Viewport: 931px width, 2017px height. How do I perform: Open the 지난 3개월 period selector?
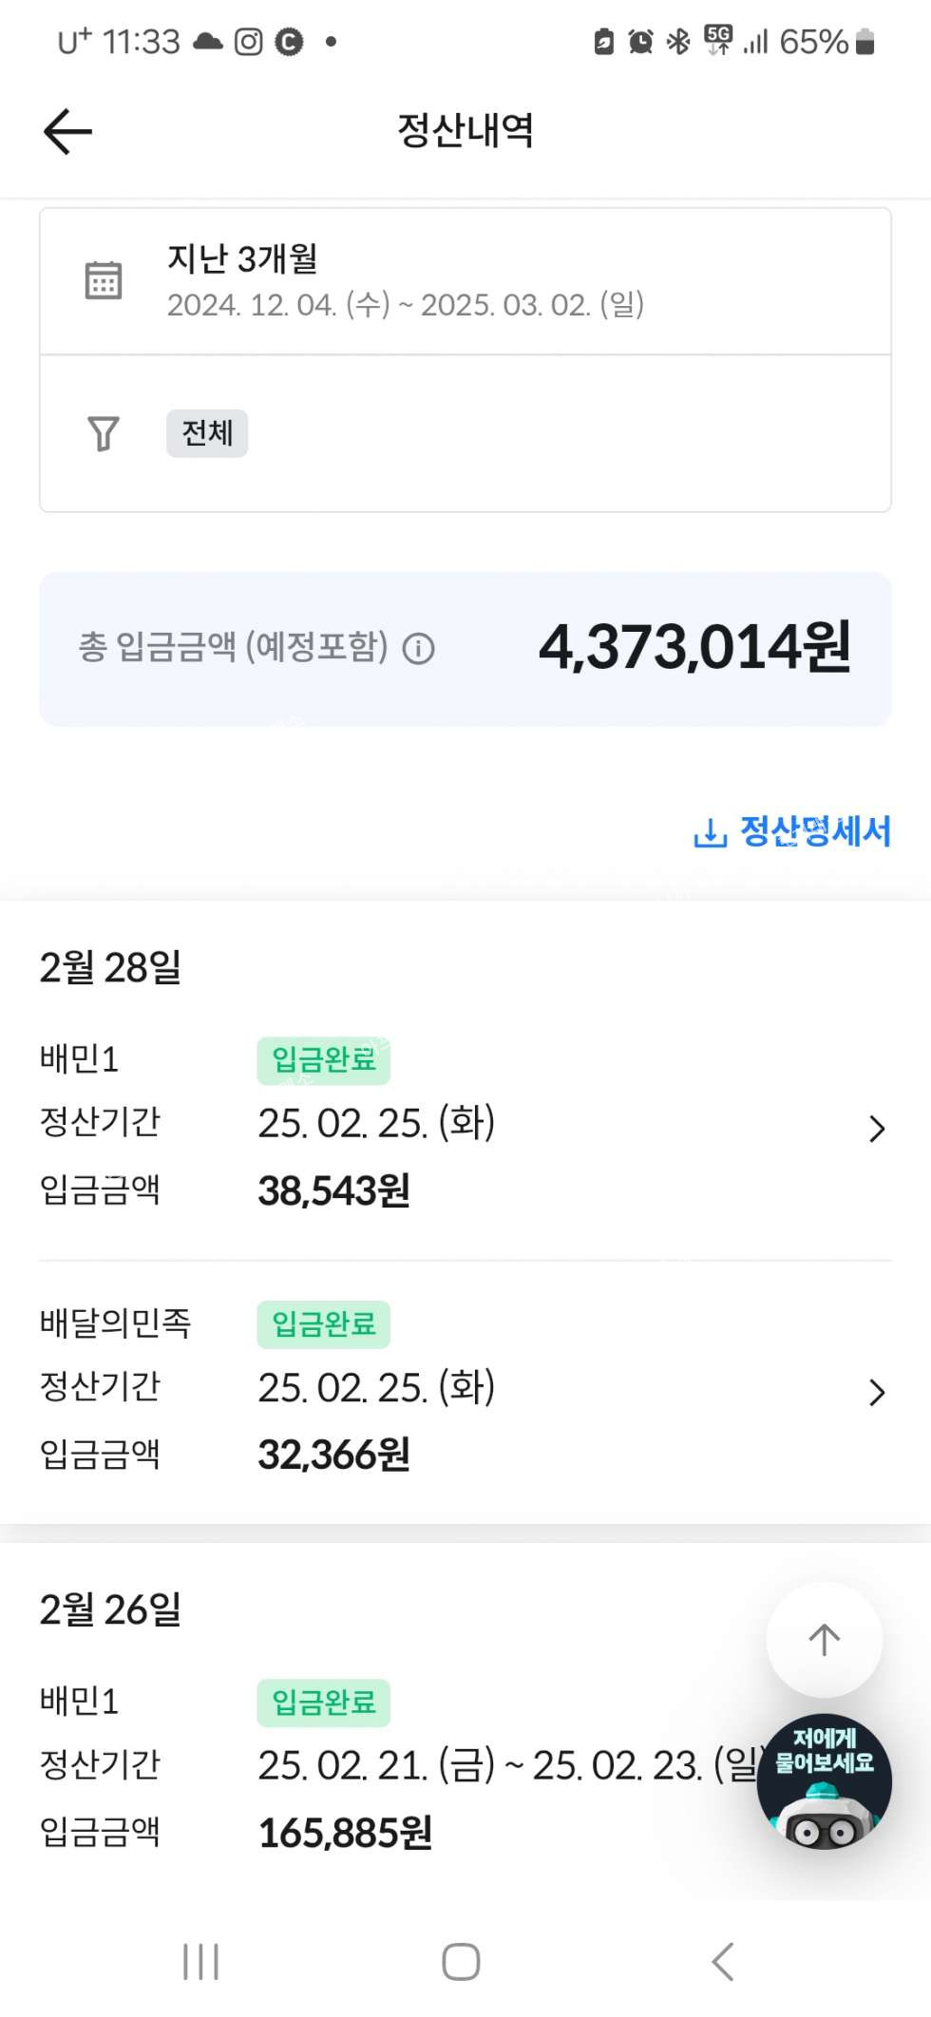(405, 280)
